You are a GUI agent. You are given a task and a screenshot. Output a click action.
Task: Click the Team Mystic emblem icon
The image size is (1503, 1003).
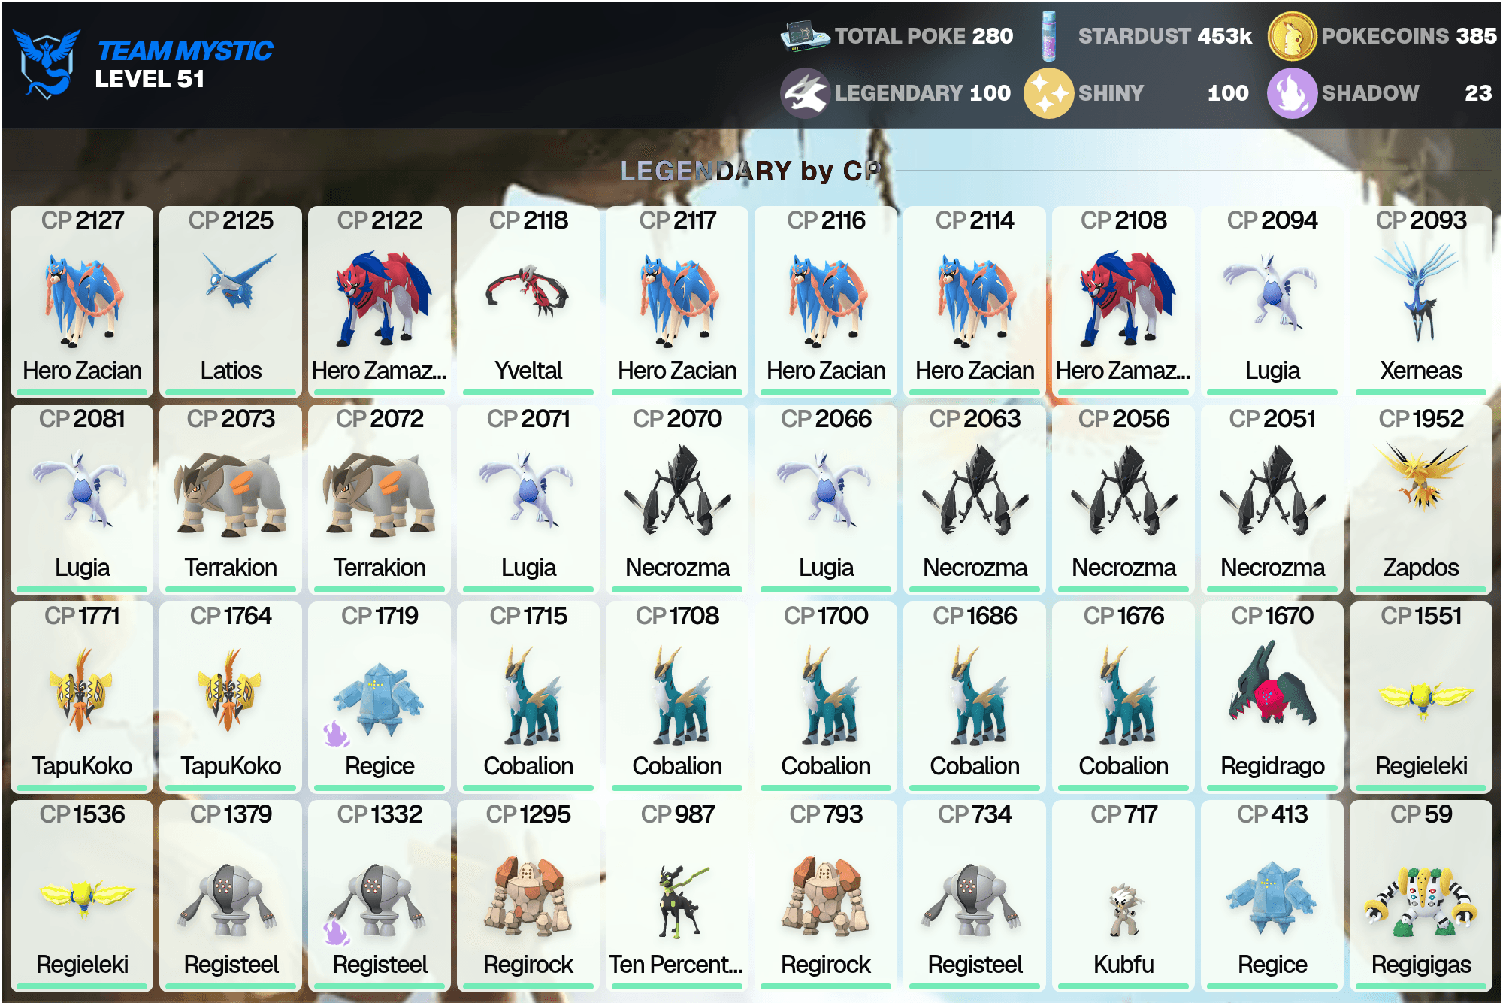pos(47,64)
